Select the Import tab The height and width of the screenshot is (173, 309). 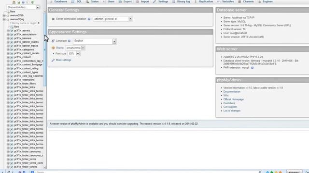coord(142,1)
